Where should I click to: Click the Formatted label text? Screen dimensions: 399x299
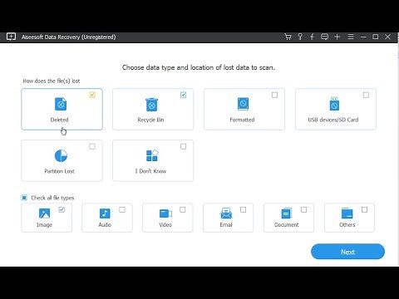point(242,120)
